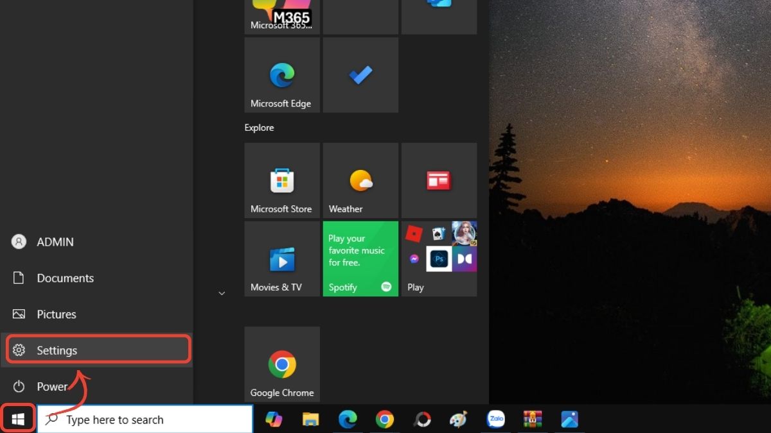Open the Microsoft To Do checkmark tile

pyautogui.click(x=360, y=75)
